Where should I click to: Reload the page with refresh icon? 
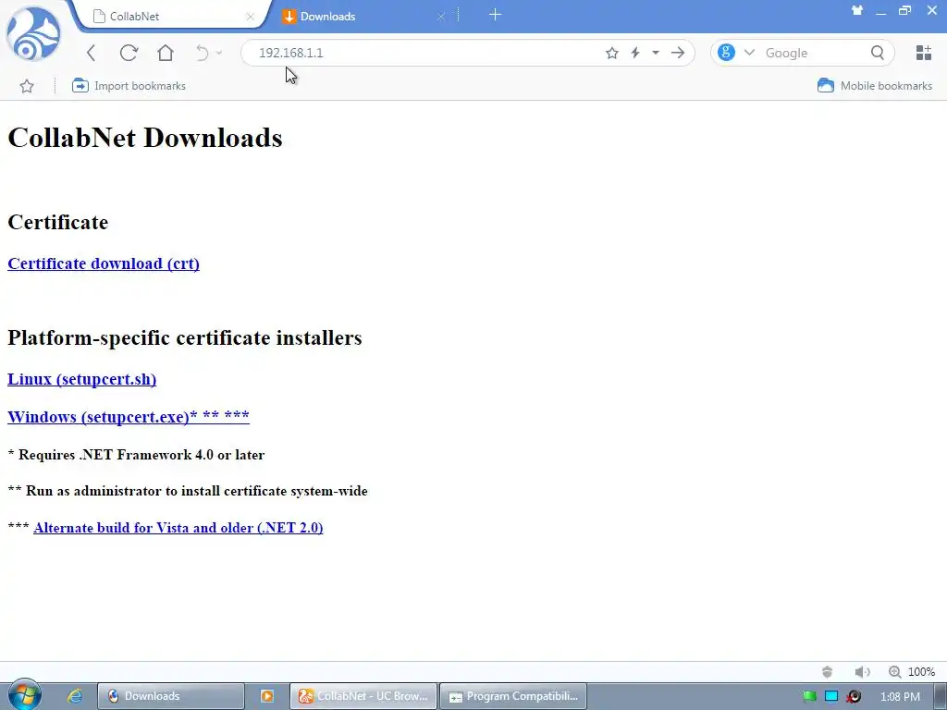point(129,53)
